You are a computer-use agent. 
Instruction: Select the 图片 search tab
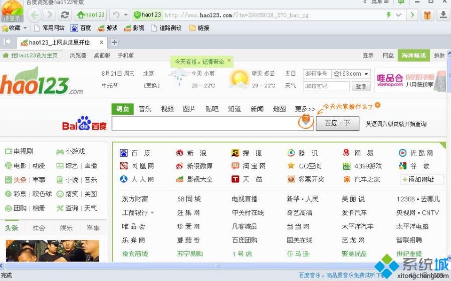pyautogui.click(x=189, y=109)
